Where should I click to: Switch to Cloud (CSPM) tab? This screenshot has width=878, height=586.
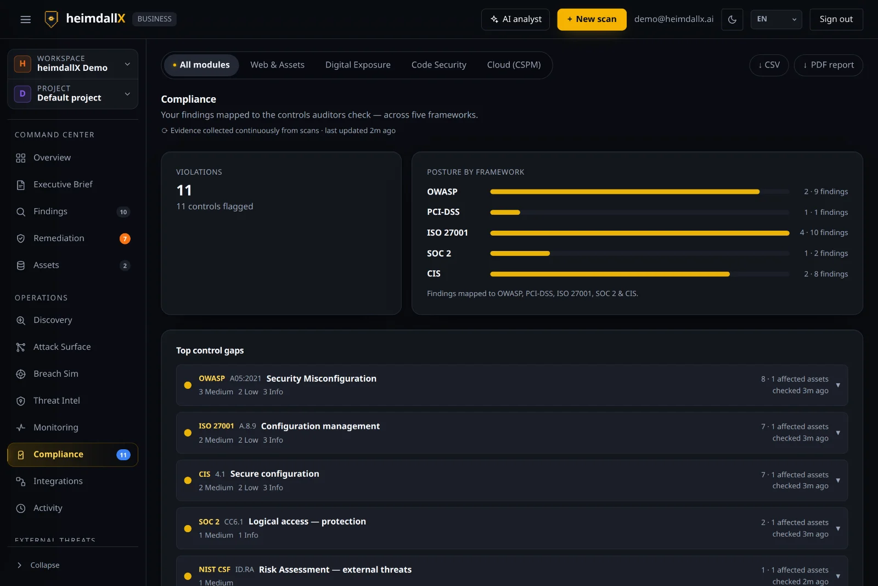click(514, 65)
